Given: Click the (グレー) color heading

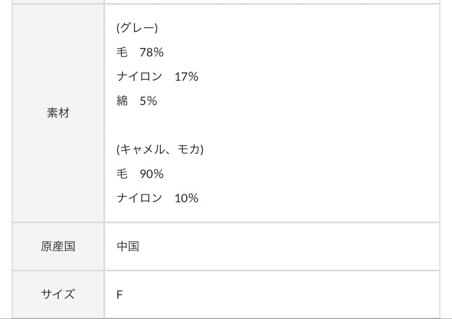Looking at the screenshot, I should (137, 28).
